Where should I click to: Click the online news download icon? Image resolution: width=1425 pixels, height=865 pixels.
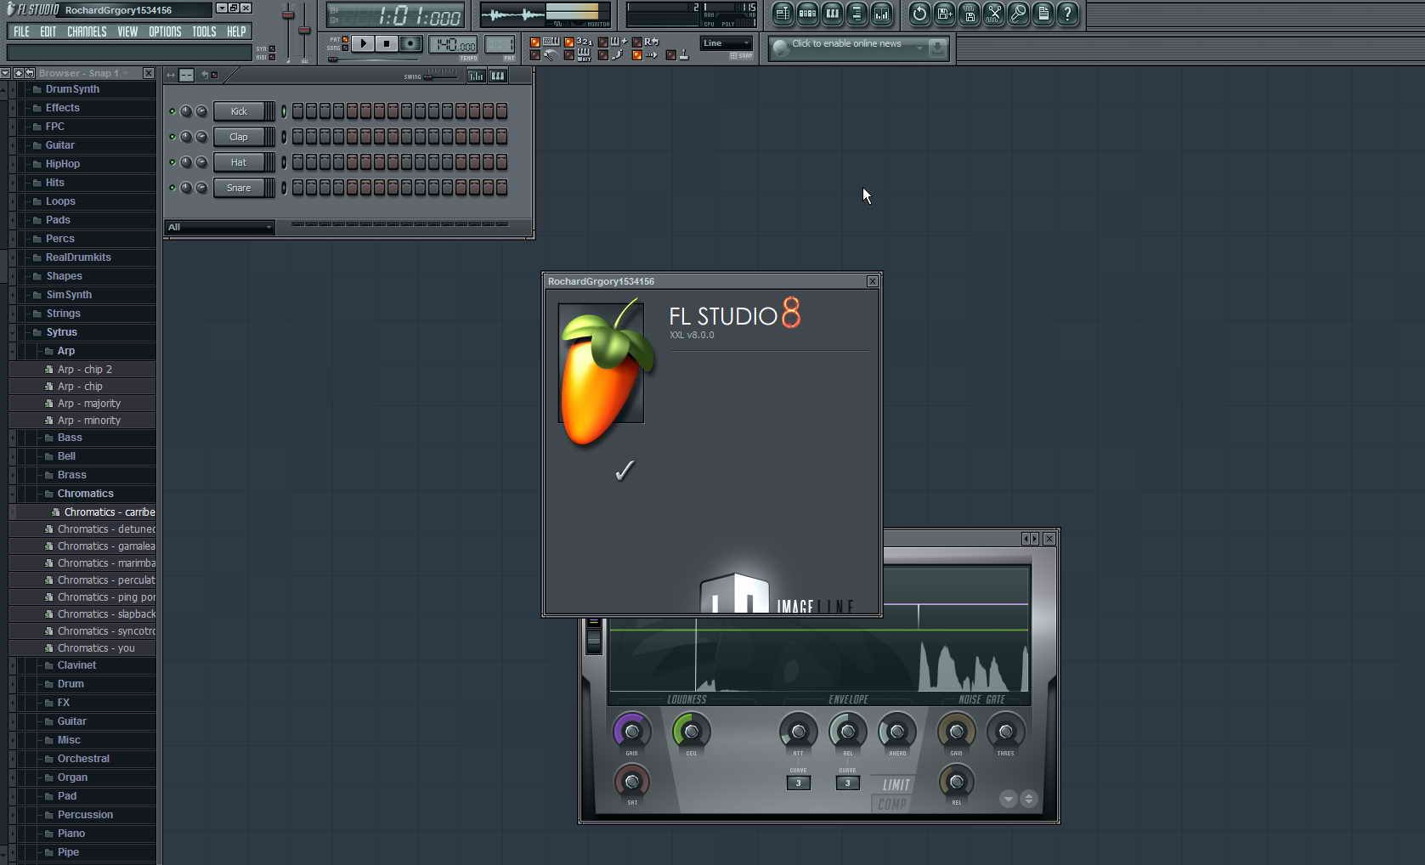point(937,48)
